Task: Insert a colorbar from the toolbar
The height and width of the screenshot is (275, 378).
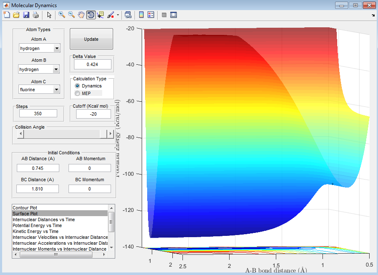Action: [x=141, y=15]
